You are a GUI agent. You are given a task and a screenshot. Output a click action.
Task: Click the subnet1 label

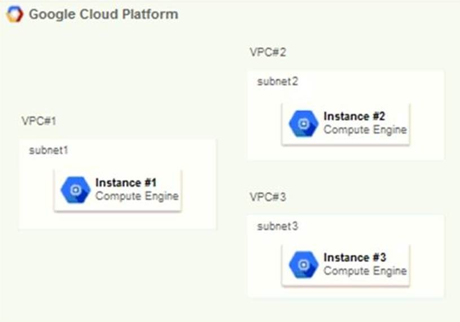pyautogui.click(x=49, y=150)
